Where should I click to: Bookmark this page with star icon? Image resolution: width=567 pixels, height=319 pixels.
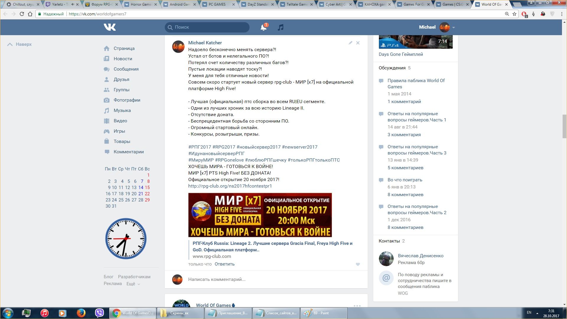click(x=514, y=14)
